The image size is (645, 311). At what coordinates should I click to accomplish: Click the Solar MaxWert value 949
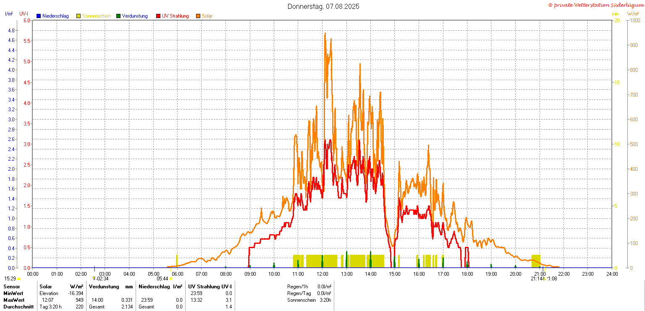coord(79,300)
